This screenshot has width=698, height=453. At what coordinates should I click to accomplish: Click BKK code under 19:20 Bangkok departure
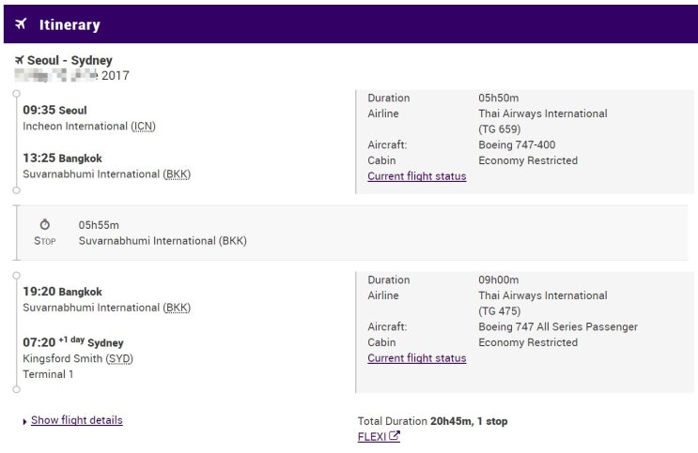(177, 308)
